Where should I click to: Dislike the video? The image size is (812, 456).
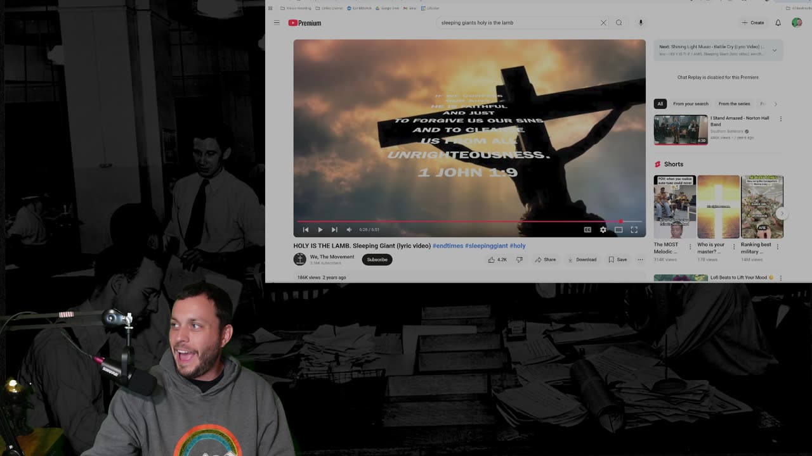point(519,260)
